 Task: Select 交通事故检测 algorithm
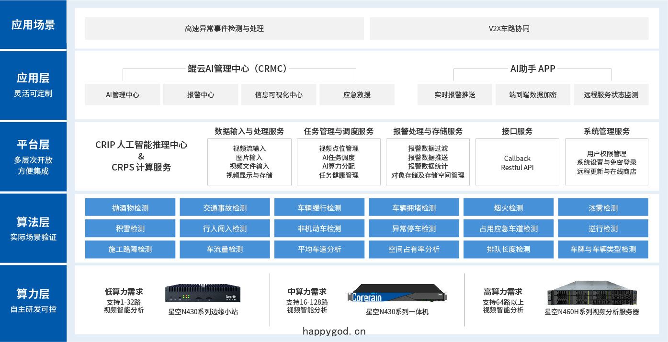click(225, 208)
